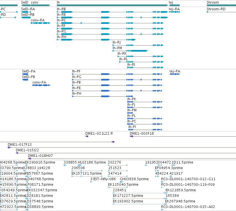
Task: Select EST RC0-DL0001-140700-119-F09
Action: [162, 188]
